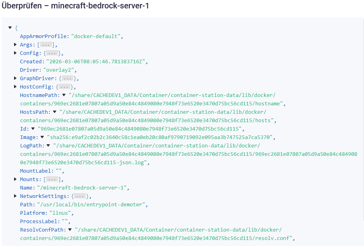Expand the Config object arrow
The width and height of the screenshot is (364, 246).
pyautogui.click(x=16, y=53)
